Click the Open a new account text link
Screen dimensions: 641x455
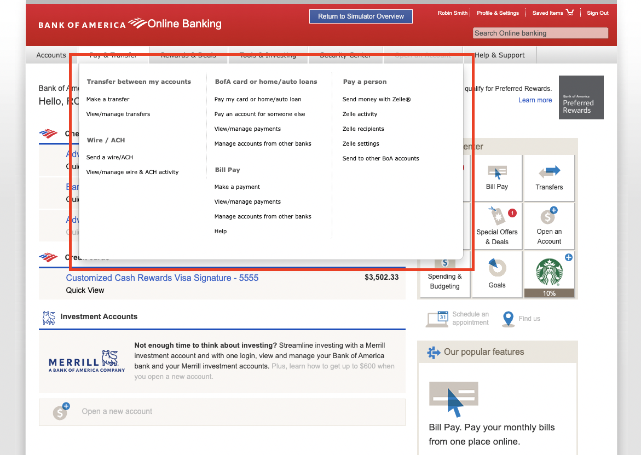click(x=117, y=411)
